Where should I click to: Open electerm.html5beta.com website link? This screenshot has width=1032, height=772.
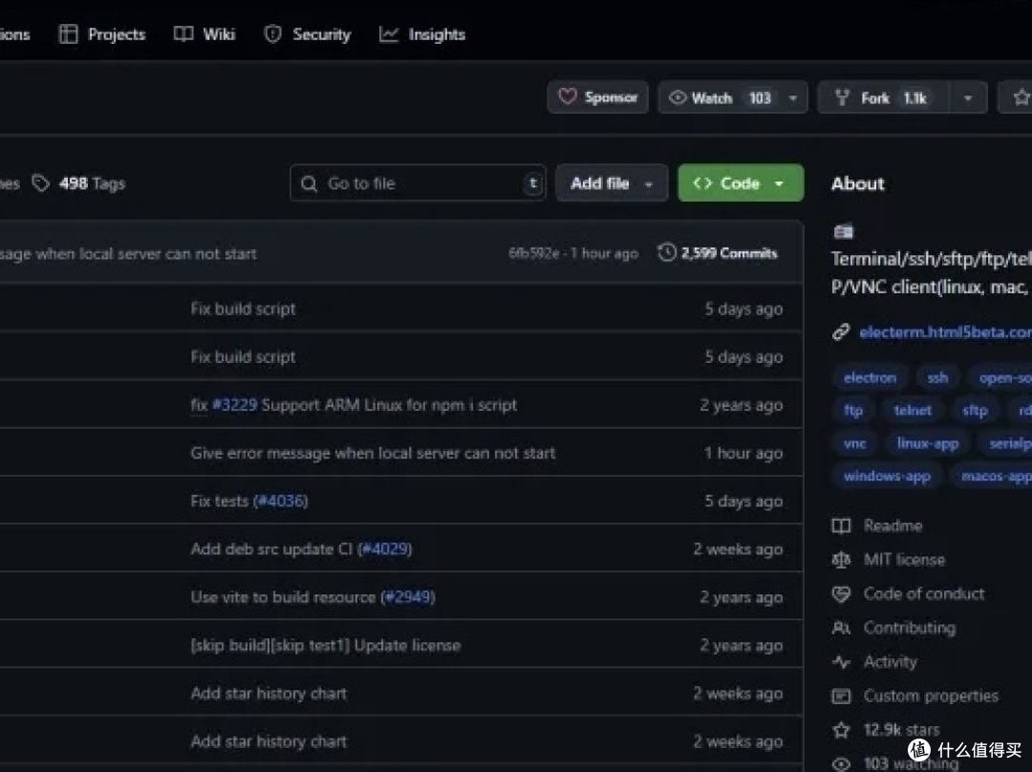(x=945, y=332)
